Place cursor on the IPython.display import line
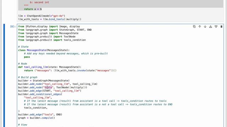 tap(49, 26)
